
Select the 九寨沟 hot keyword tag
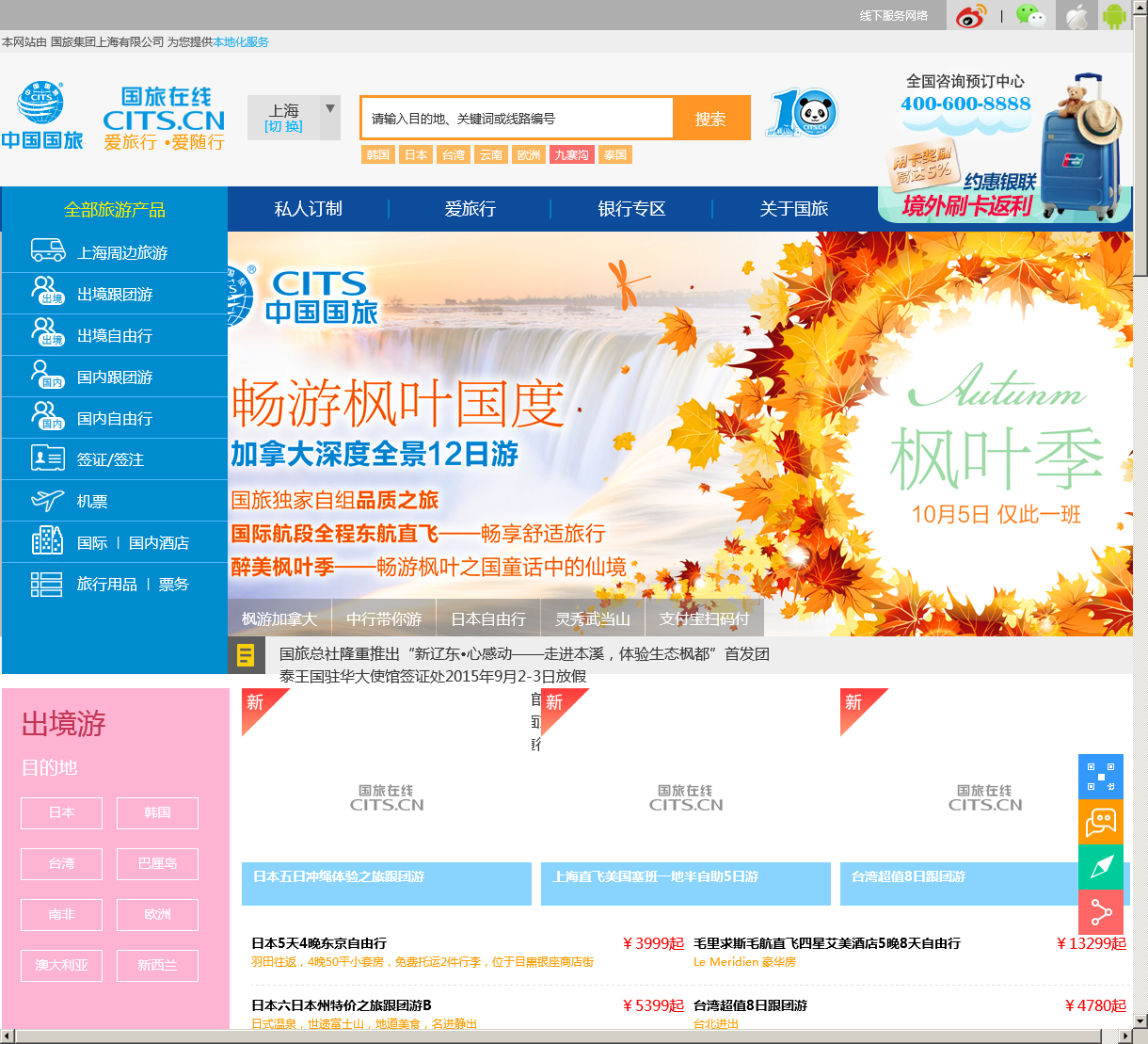(x=572, y=154)
